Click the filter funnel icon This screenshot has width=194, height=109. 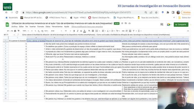pos(134,31)
